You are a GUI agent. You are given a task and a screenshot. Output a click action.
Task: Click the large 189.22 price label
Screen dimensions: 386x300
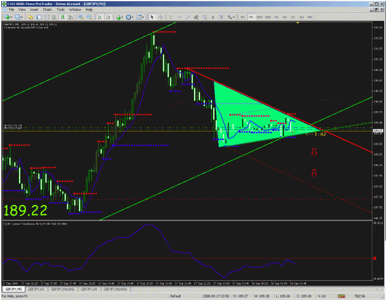tap(25, 210)
